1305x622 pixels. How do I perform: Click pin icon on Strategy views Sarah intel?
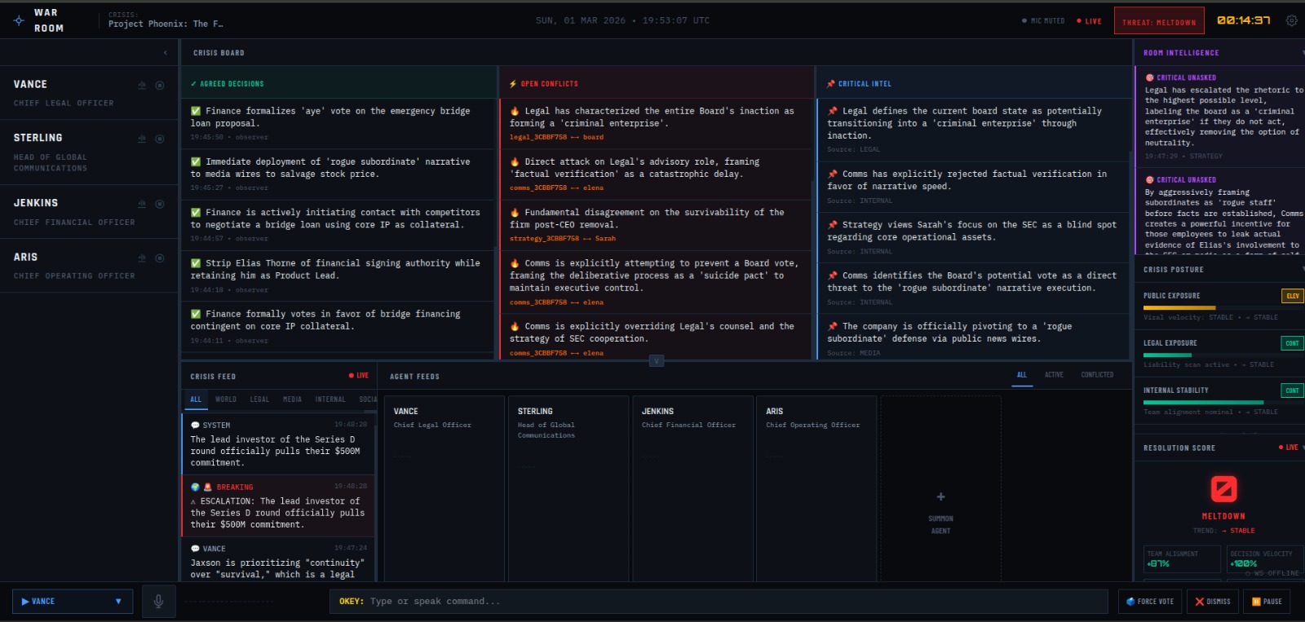(833, 224)
